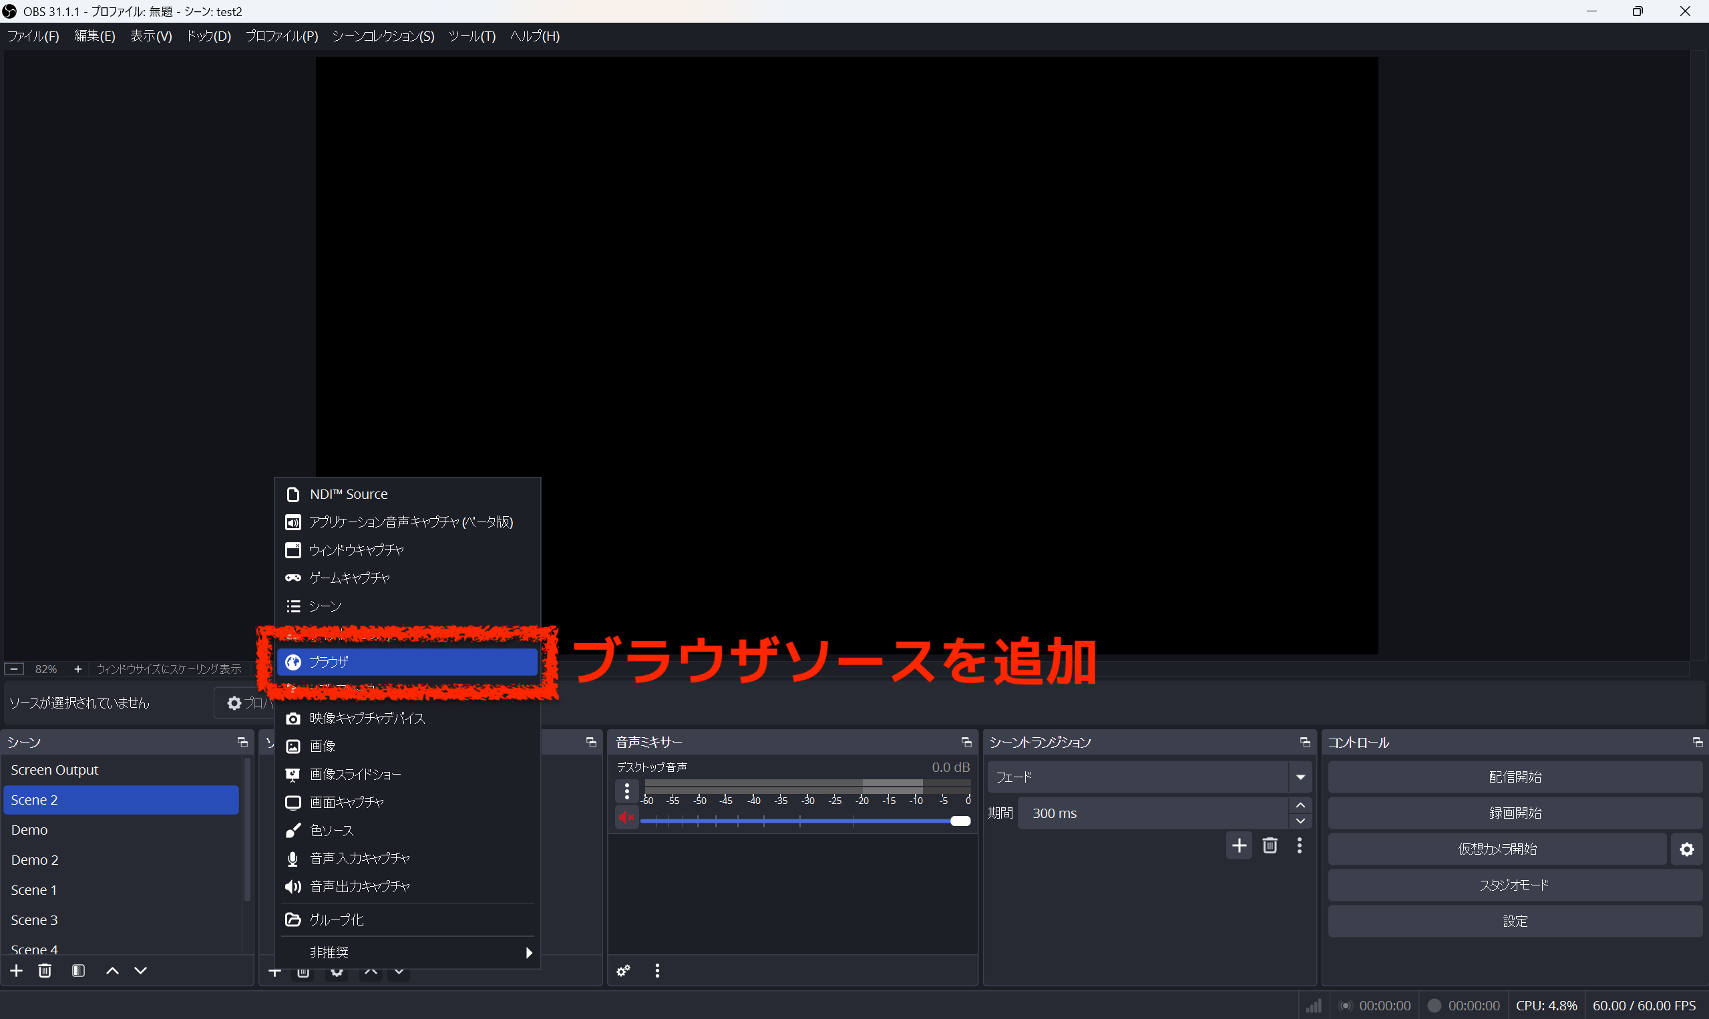
Task: Select Demo 2 scene
Action: [x=122, y=860]
